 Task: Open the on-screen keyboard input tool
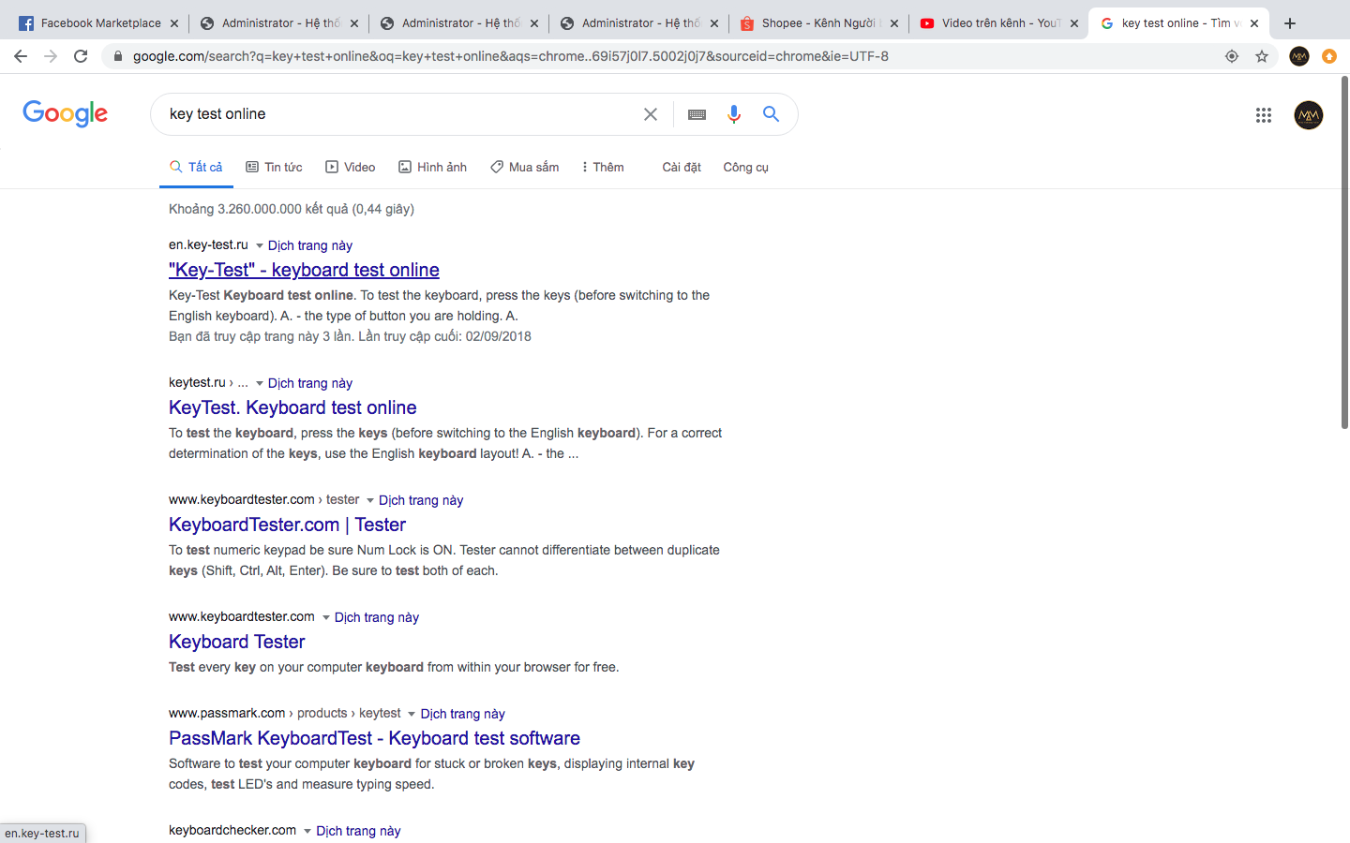[x=697, y=114]
